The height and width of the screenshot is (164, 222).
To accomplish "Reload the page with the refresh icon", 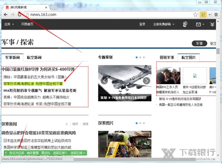I will (x=20, y=14).
